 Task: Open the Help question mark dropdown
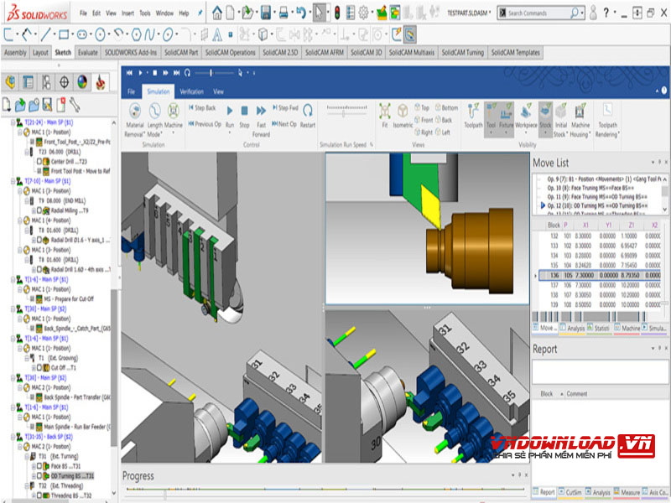coord(616,13)
